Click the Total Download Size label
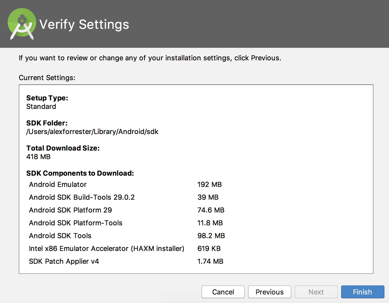 [63, 148]
